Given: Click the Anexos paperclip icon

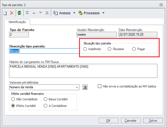Looking at the screenshot, I should tap(55, 13).
